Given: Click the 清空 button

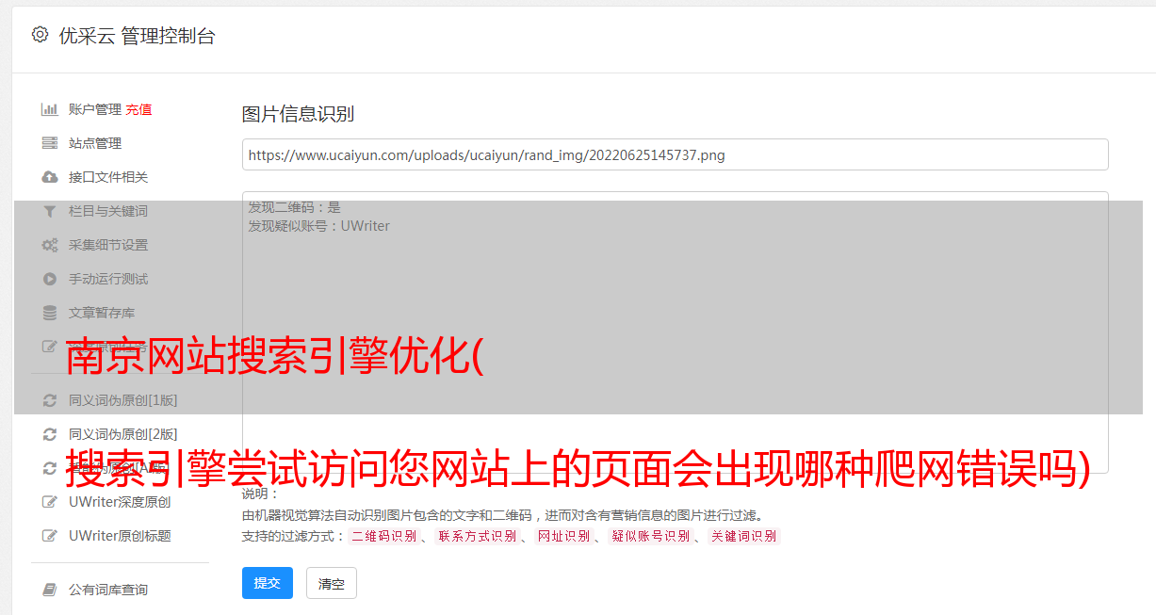Looking at the screenshot, I should tap(332, 583).
